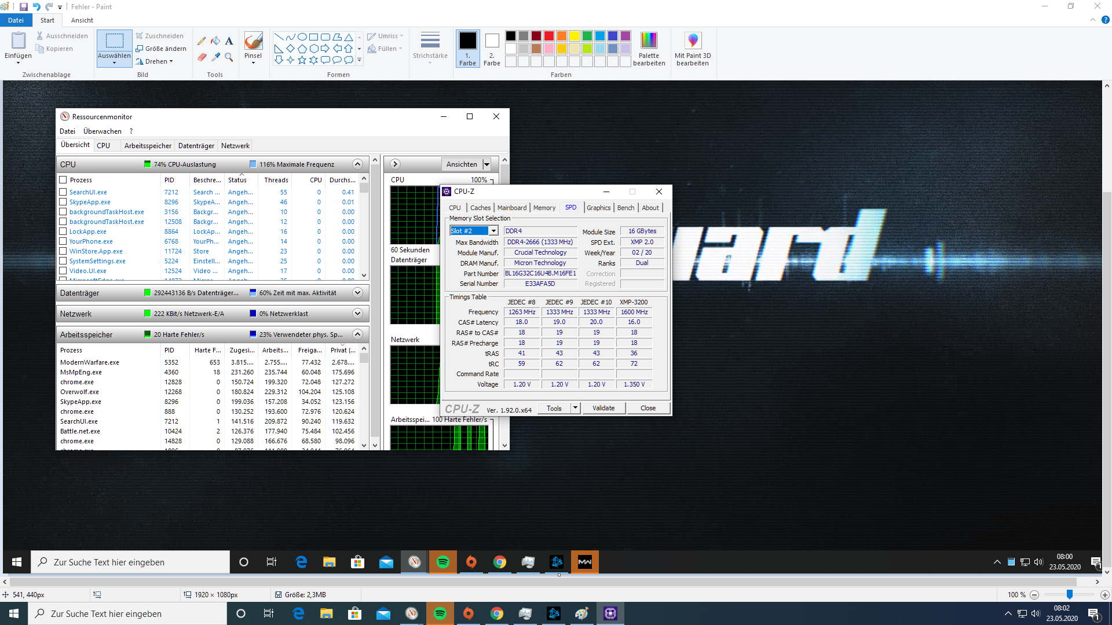Select the Fill bucket tool

click(x=215, y=41)
